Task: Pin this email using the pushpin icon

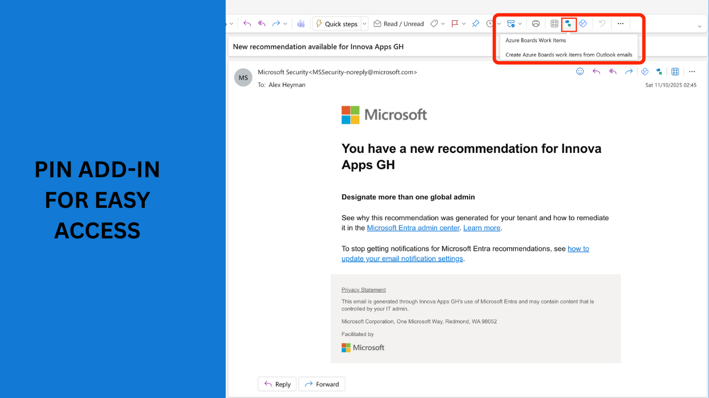Action: pos(475,24)
